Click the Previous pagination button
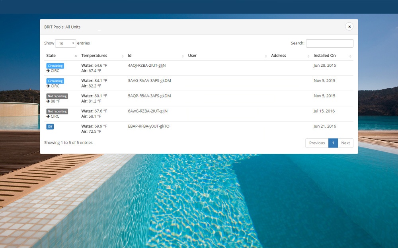Image resolution: width=398 pixels, height=248 pixels. tap(317, 143)
